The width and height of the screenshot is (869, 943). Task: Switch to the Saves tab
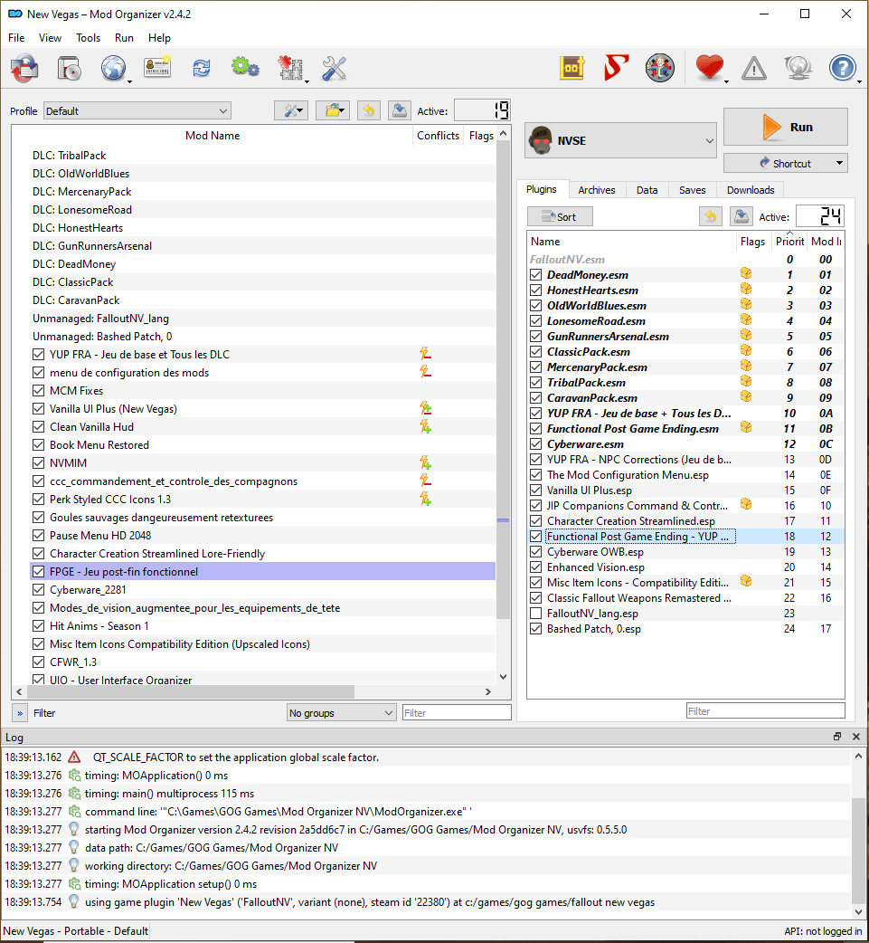(x=692, y=190)
